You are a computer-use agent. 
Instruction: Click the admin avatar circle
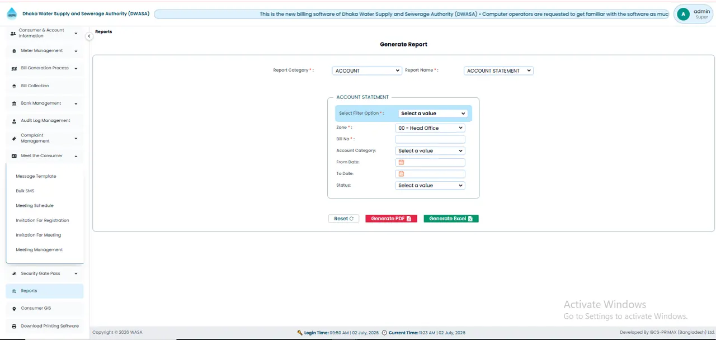tap(683, 14)
